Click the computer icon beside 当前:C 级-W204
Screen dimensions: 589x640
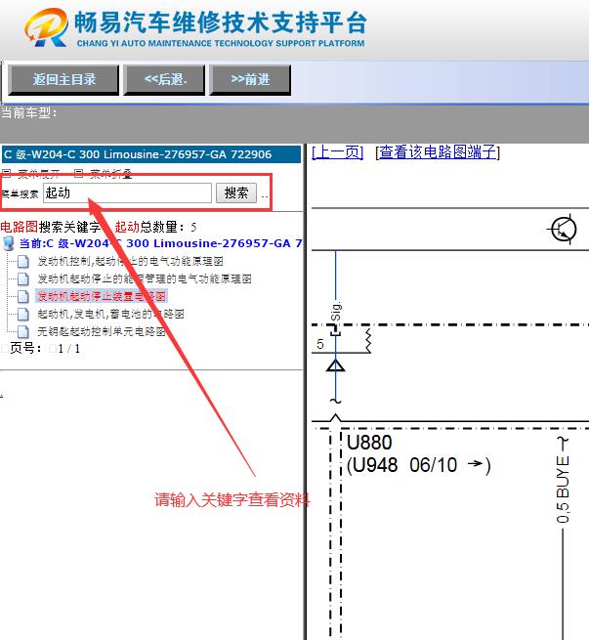coord(8,243)
